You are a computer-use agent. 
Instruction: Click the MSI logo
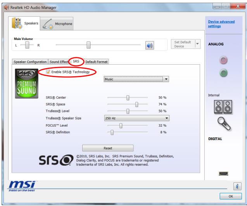pyautogui.click(x=22, y=186)
